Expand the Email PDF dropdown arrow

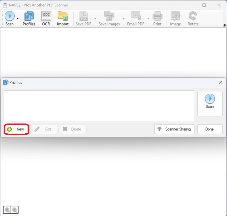click(148, 19)
